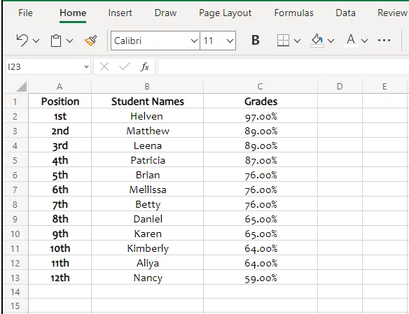Screen dimensions: 409x314
Task: Click inside the formula bar
Action: pos(283,67)
